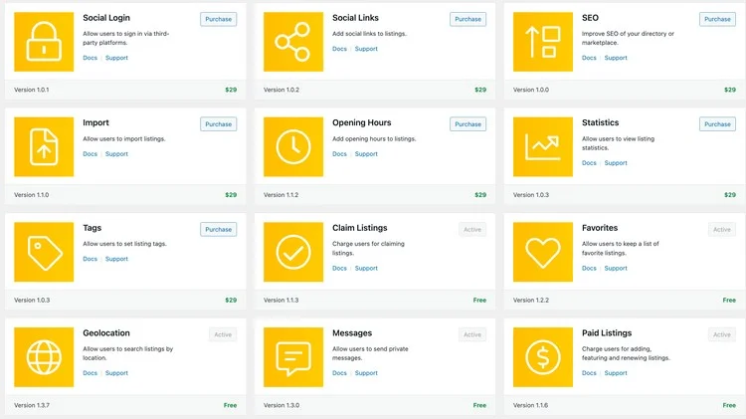Click the Claim Listings checkmark icon

click(x=293, y=252)
